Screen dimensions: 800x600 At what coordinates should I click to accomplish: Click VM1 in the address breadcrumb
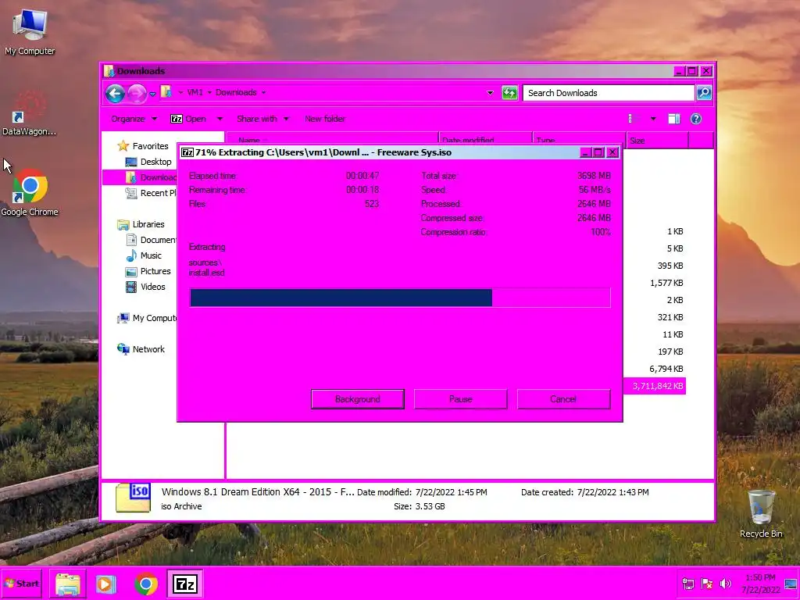click(x=195, y=92)
